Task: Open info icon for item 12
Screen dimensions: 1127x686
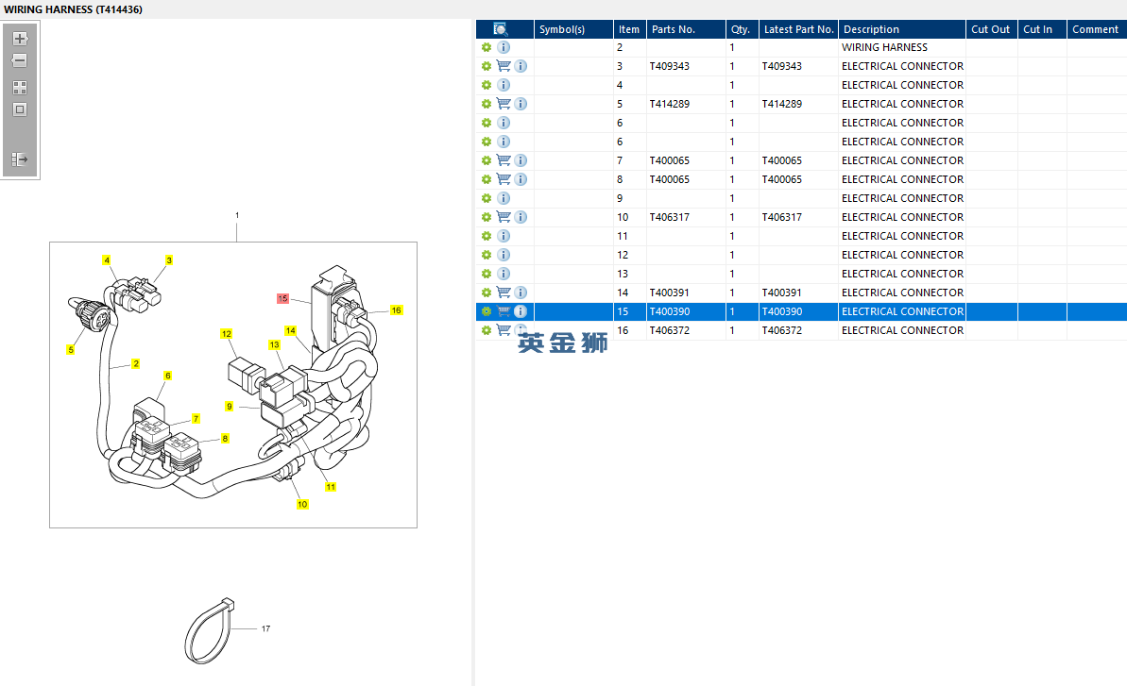Action: (504, 255)
